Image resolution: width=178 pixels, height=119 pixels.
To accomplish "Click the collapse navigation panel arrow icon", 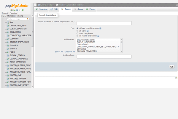I will (x=35, y=5).
